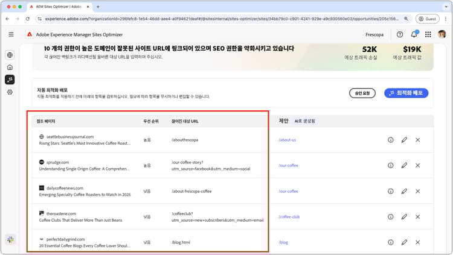Viewport: 453px width, 255px height.
Task: Click the 끊어진 대상 URL column header
Action: pos(185,121)
